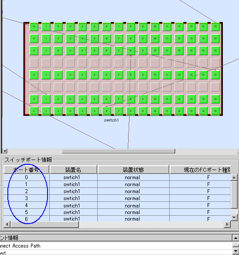
Task: Click normal status in port 2 row
Action: click(x=132, y=191)
